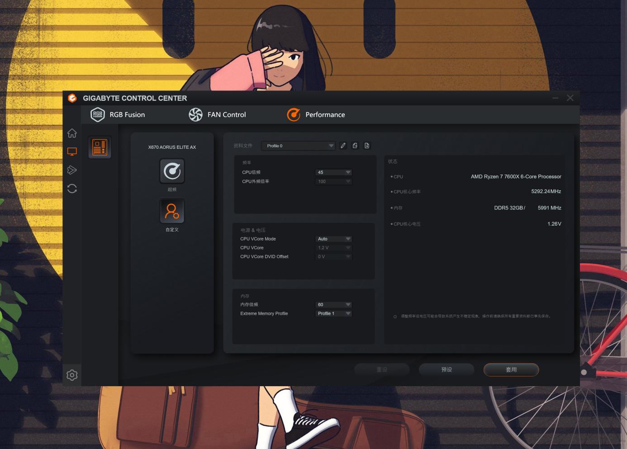Click the AMD Ryzen 7 7600X processor name

(516, 176)
